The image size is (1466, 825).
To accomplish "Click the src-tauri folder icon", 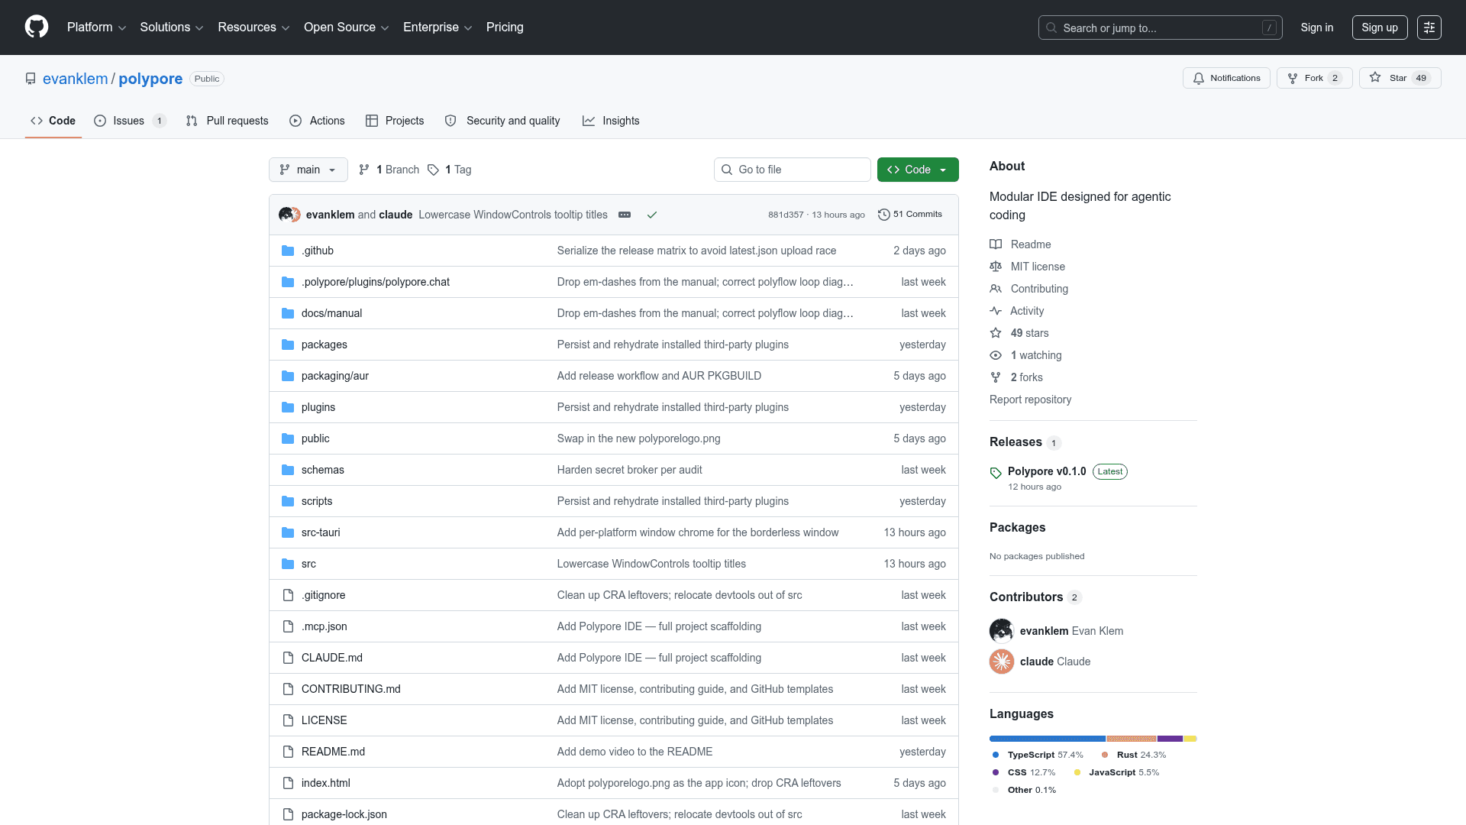I will pos(288,532).
